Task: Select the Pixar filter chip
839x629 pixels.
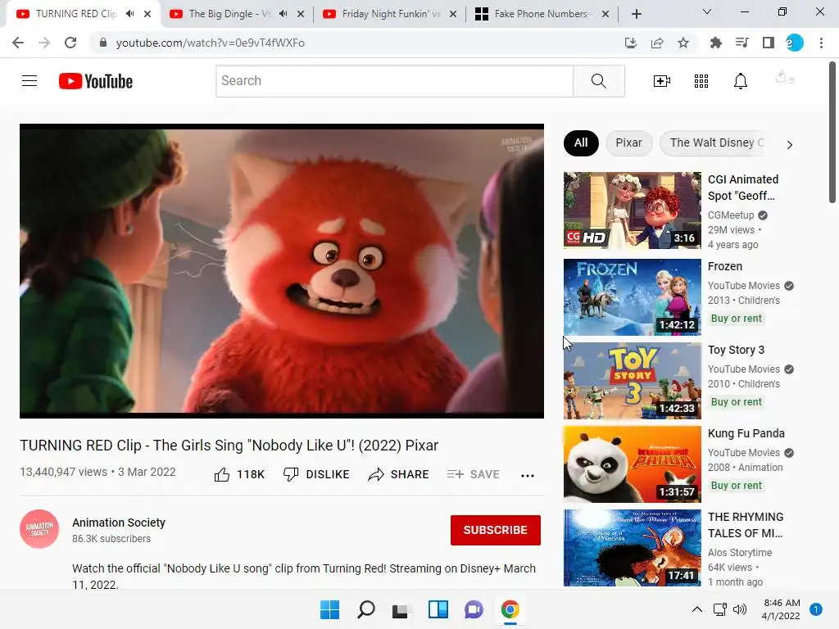Action: tap(628, 143)
